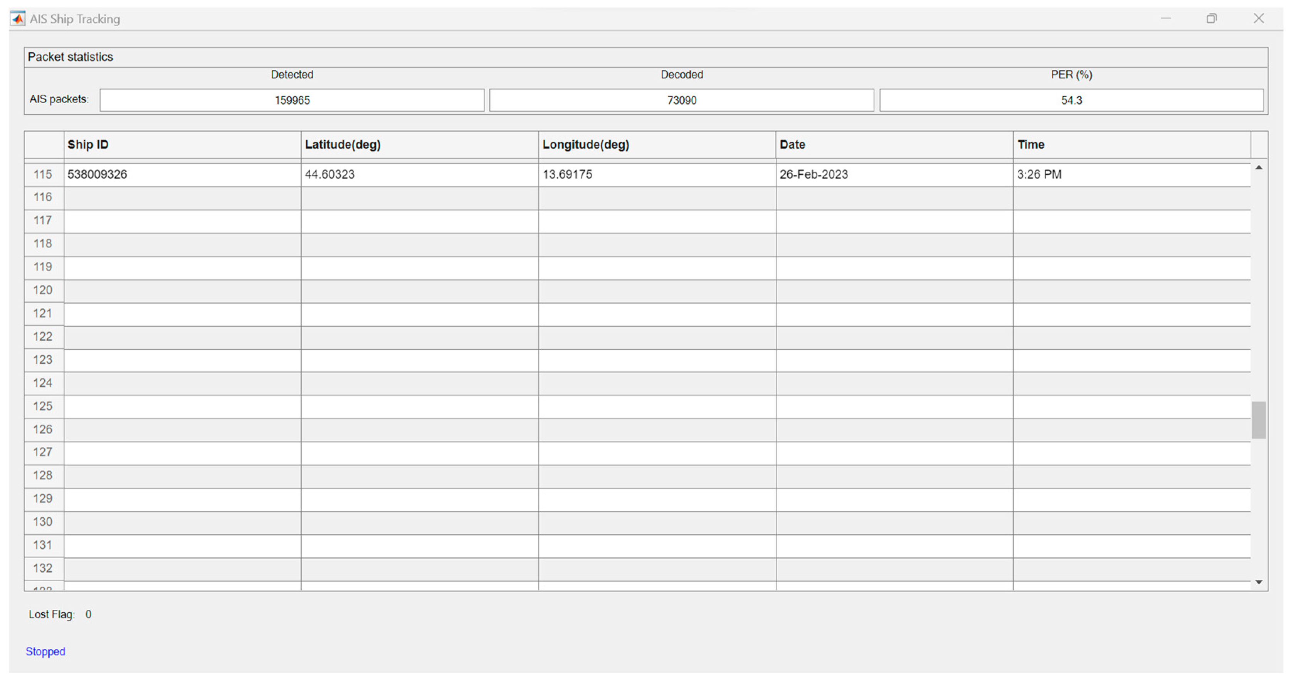The image size is (1291, 684).
Task: Click the table scroll up arrow
Action: pyautogui.click(x=1258, y=168)
